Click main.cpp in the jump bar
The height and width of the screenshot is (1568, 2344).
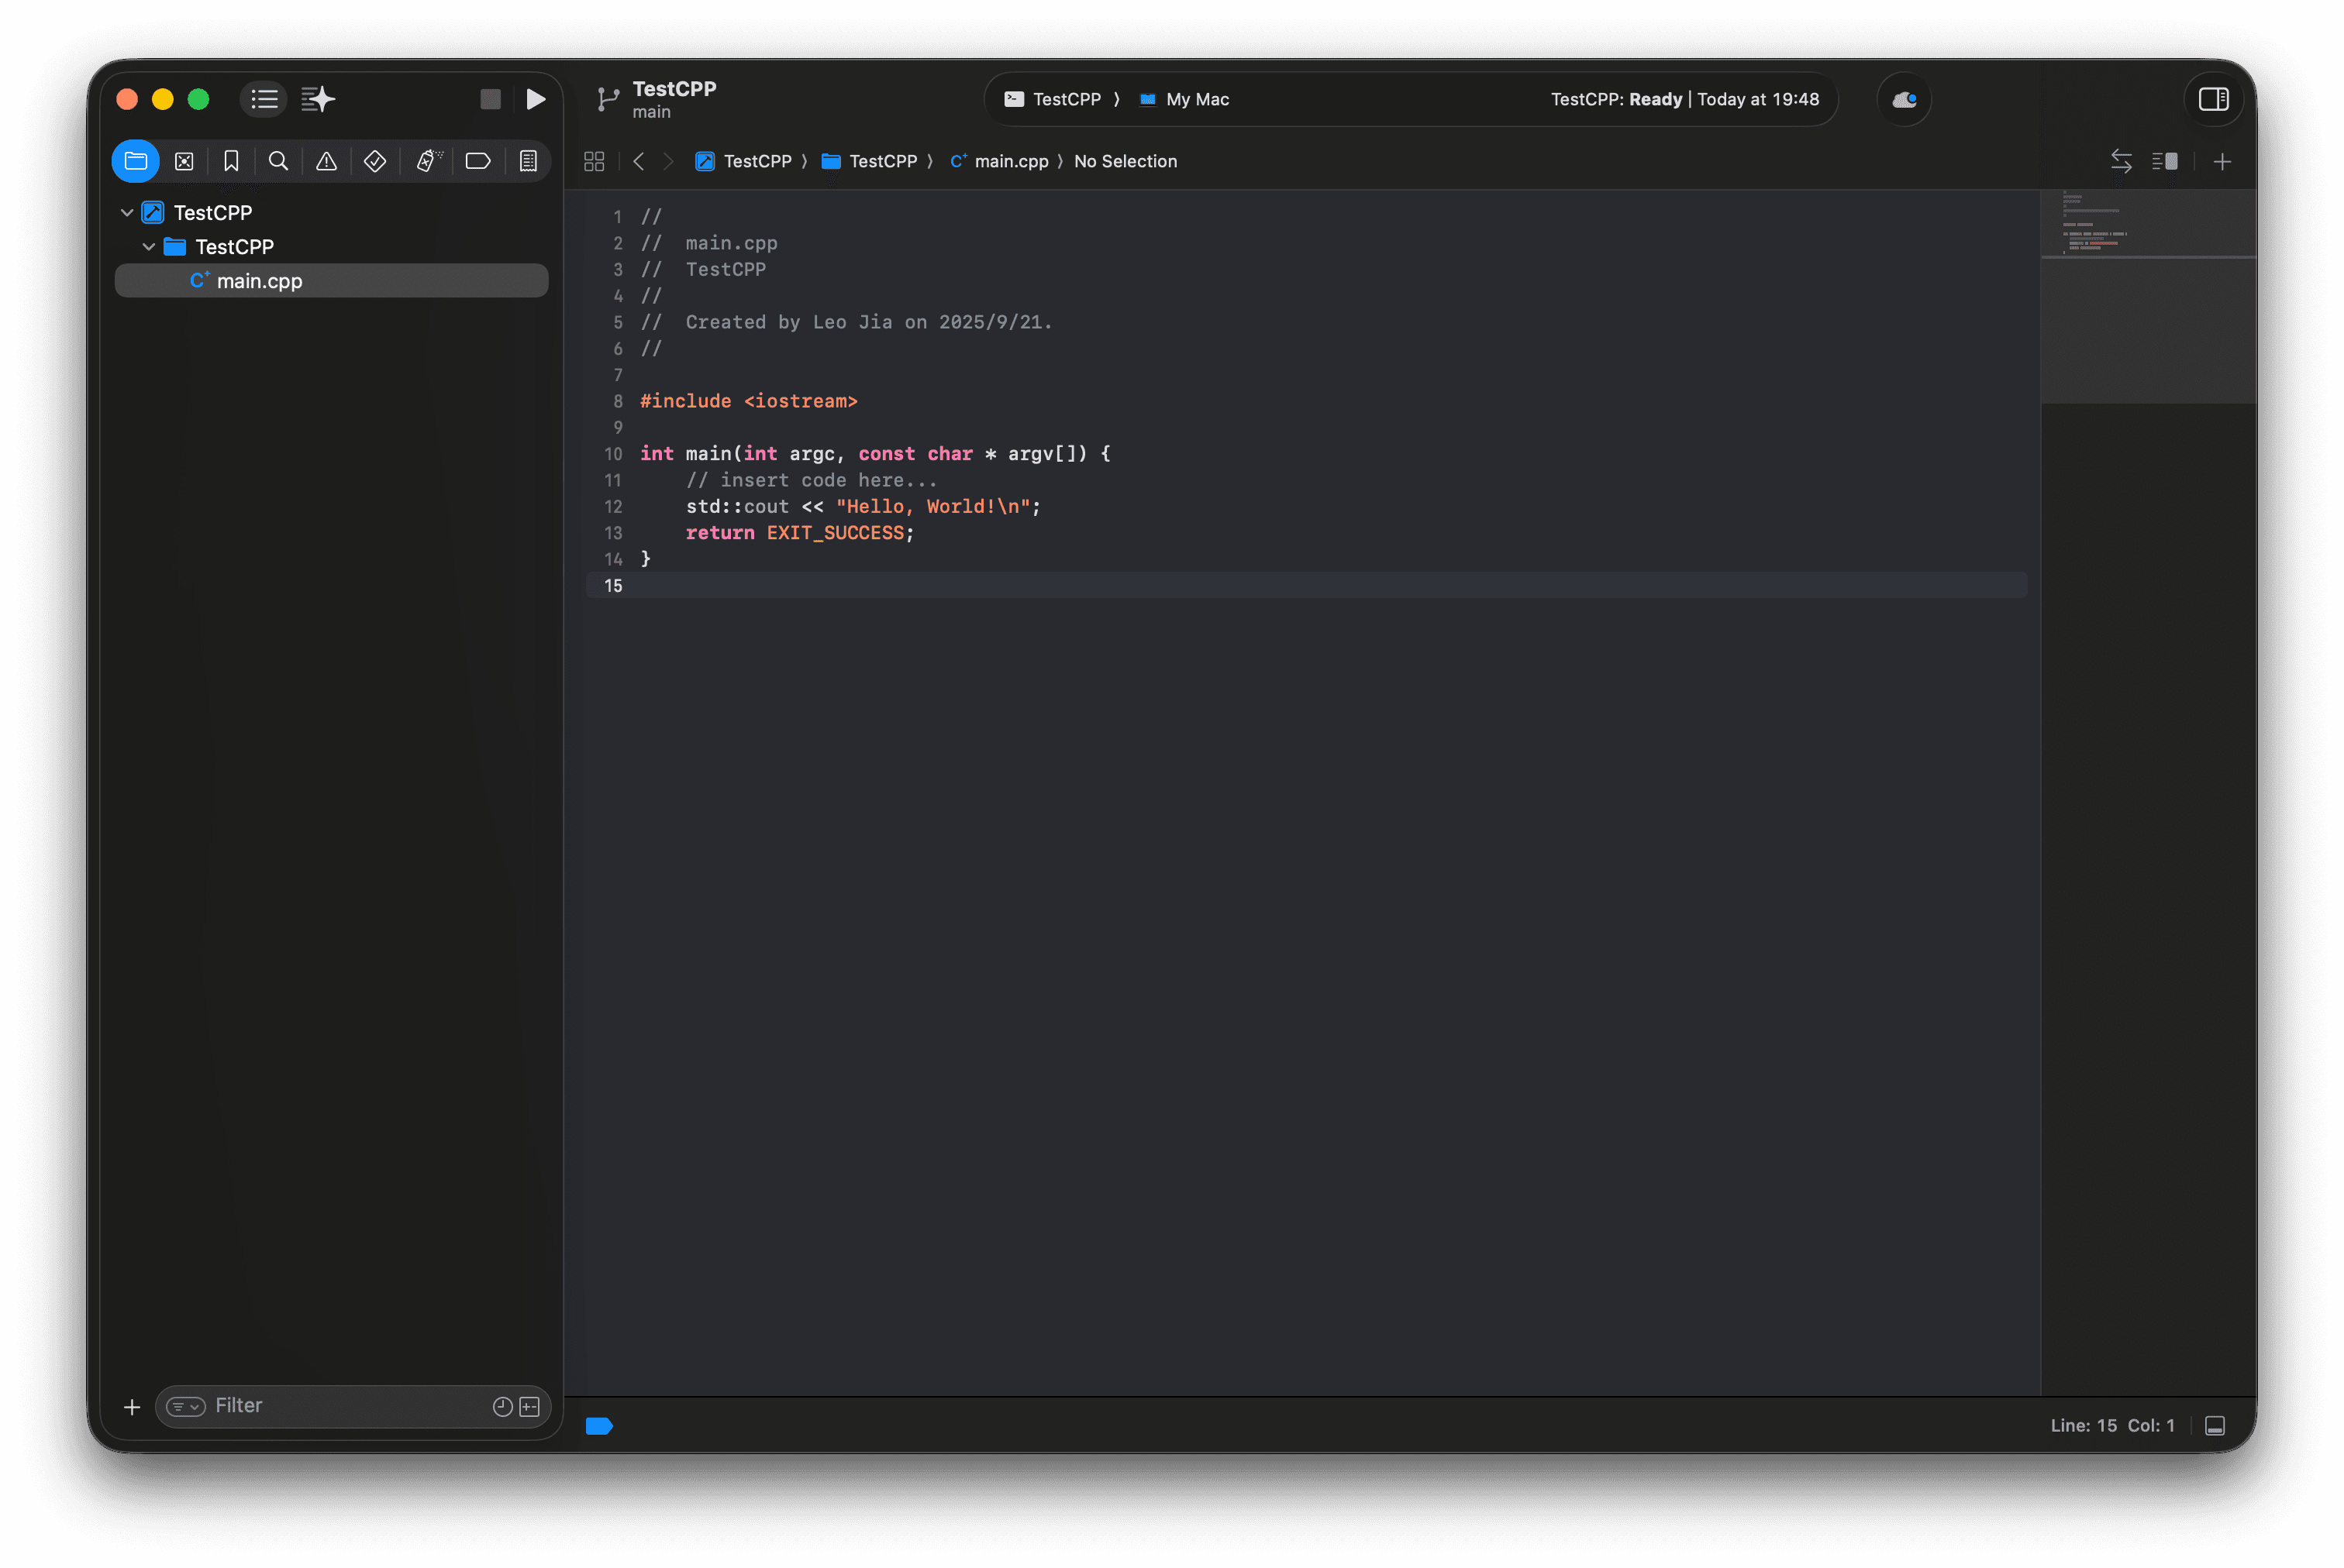coord(1011,161)
